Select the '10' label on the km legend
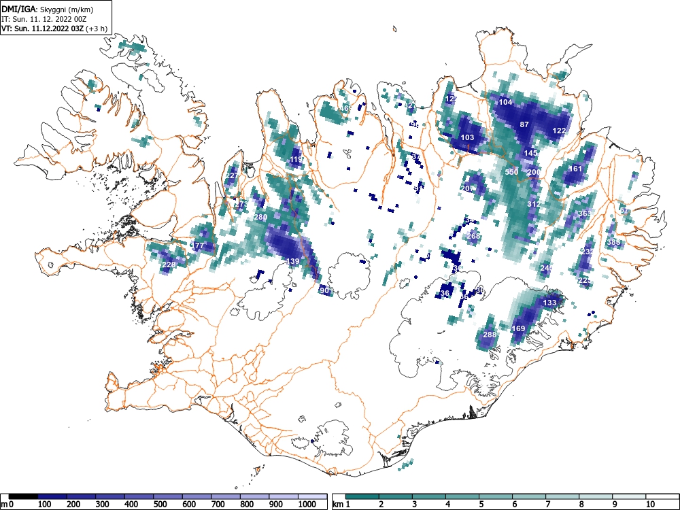This screenshot has width=680, height=510. [650, 505]
